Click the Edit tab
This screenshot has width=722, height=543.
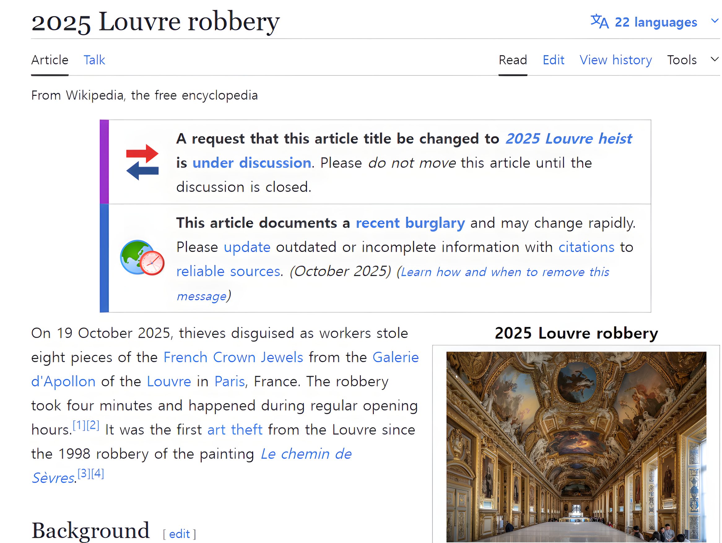click(x=553, y=60)
